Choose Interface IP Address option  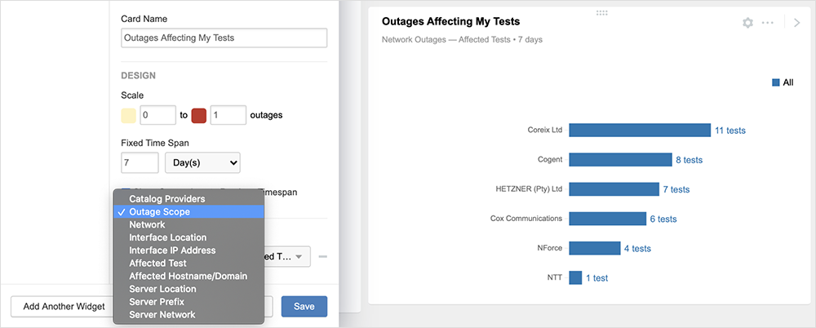point(172,250)
